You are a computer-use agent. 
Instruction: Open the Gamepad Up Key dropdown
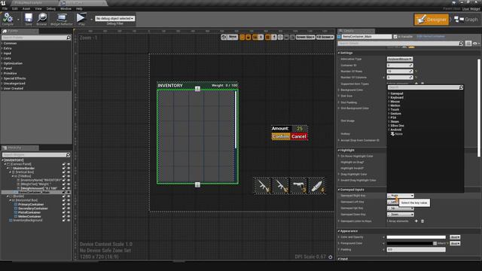(x=400, y=209)
